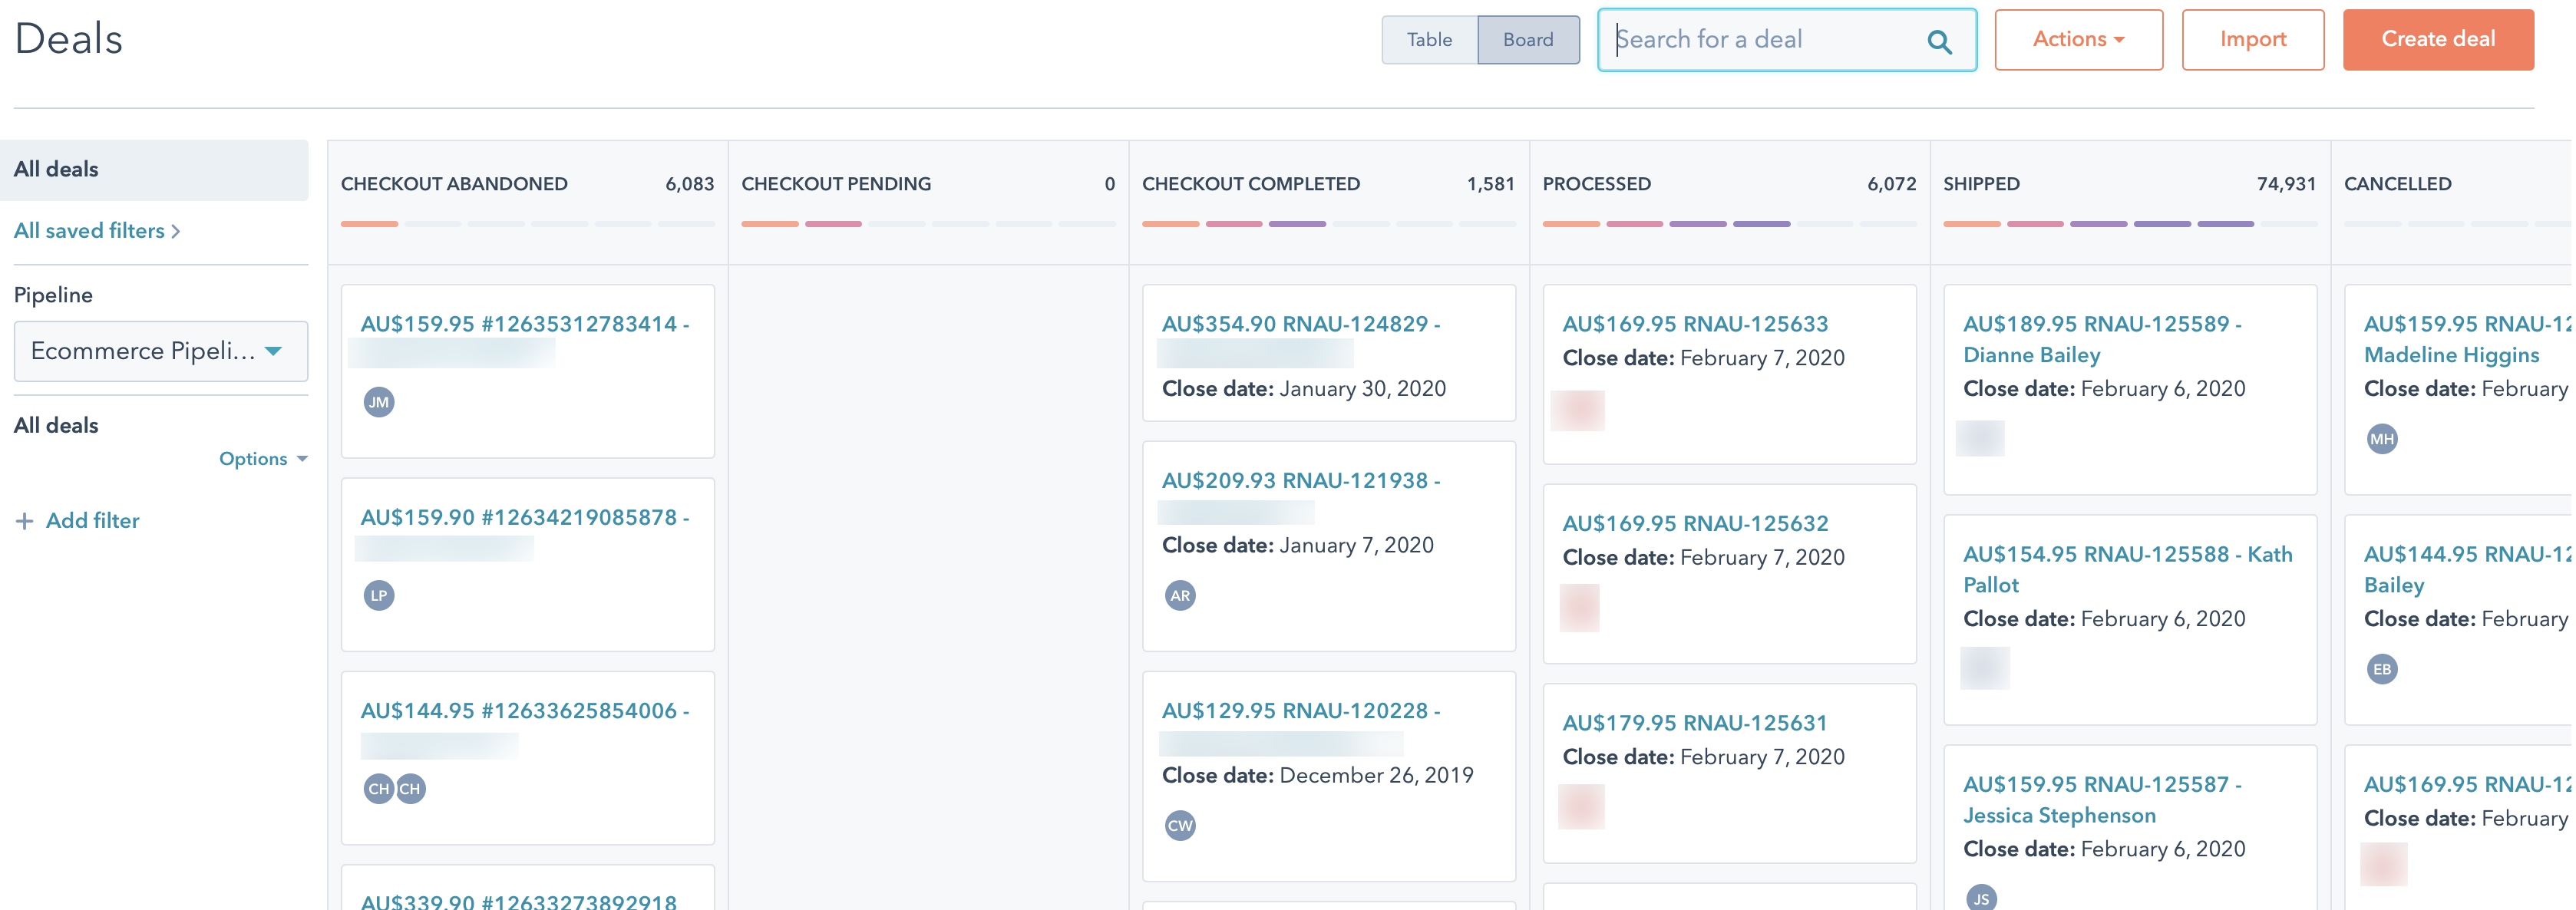Click the 74,931 Shipped deal count

[2285, 184]
